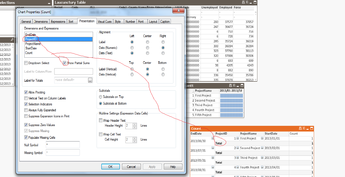
Task: Click the search magnifier icon in the left list box
Action: (x=12, y=40)
